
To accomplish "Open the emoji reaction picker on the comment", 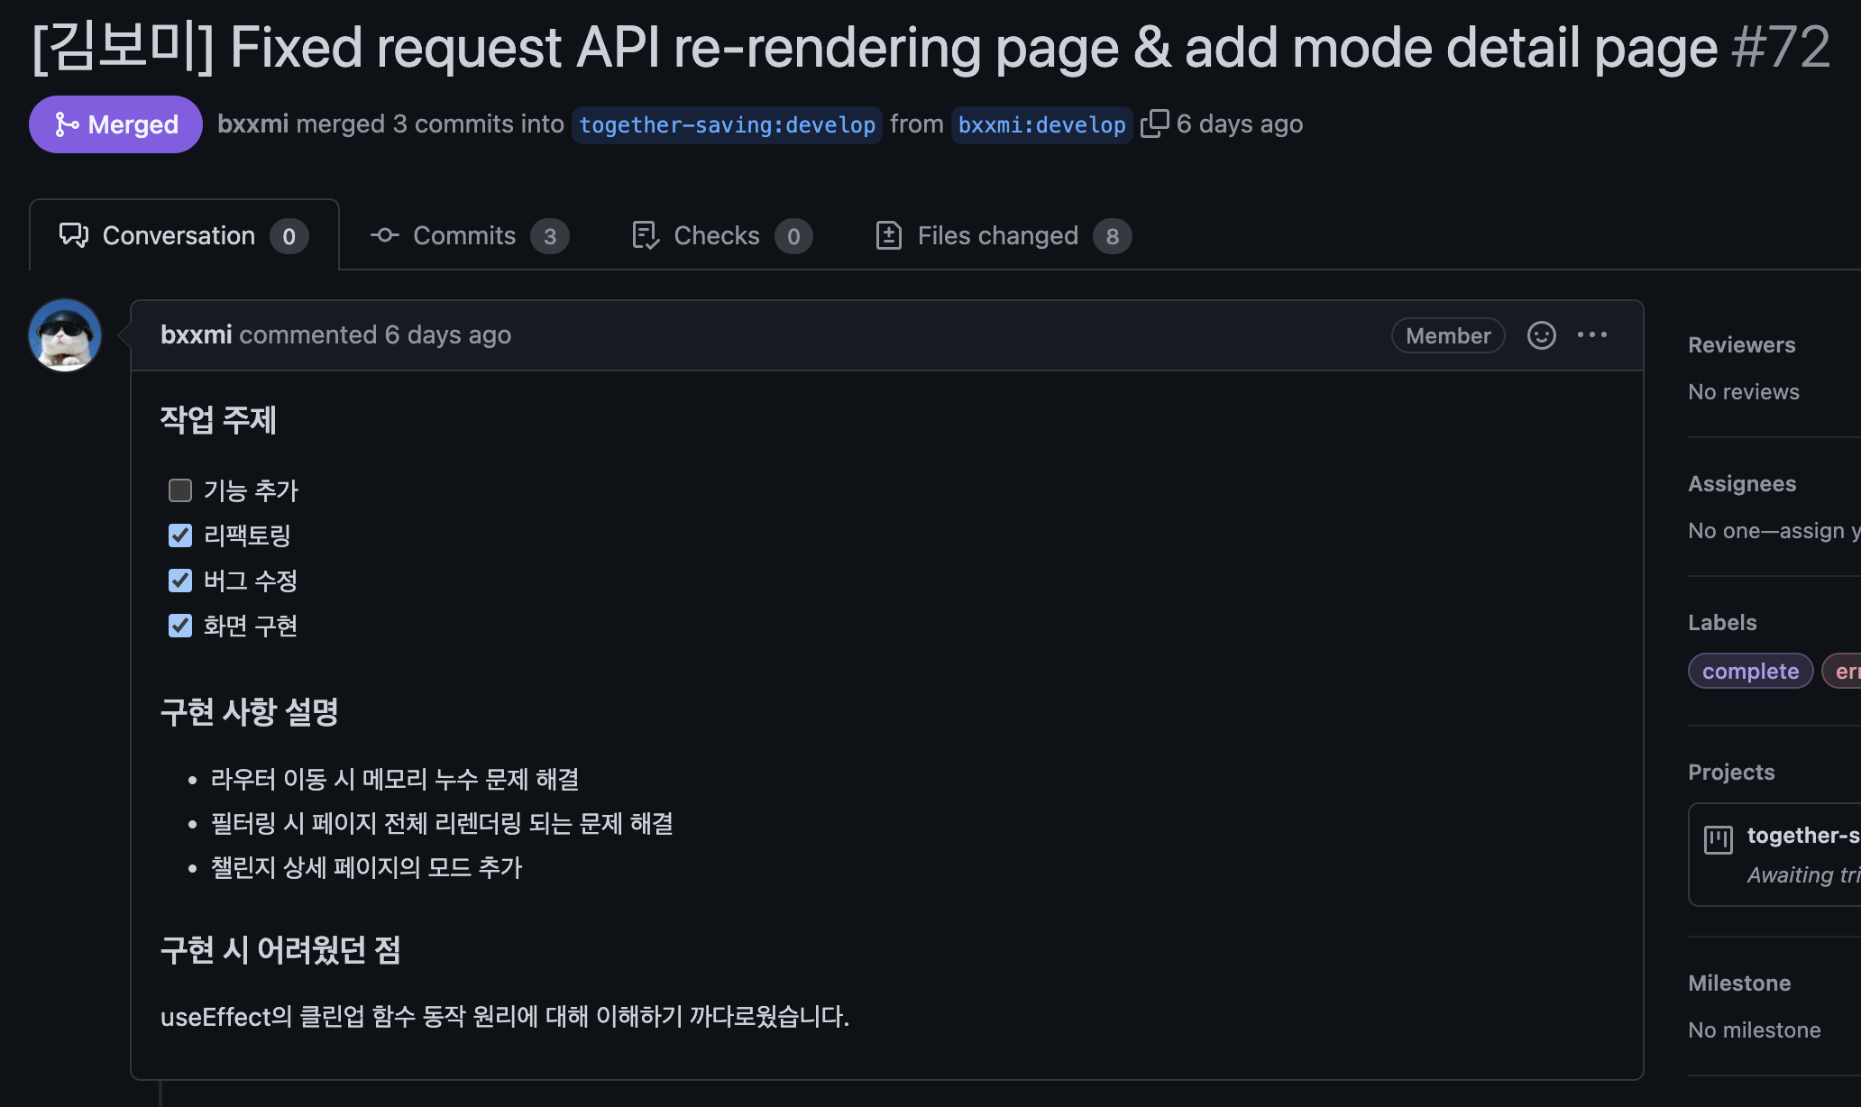I will click(x=1542, y=335).
